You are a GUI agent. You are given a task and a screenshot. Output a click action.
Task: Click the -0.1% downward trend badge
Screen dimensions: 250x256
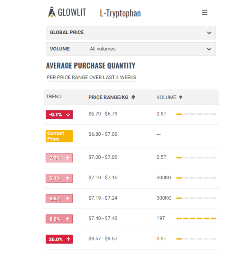point(59,114)
